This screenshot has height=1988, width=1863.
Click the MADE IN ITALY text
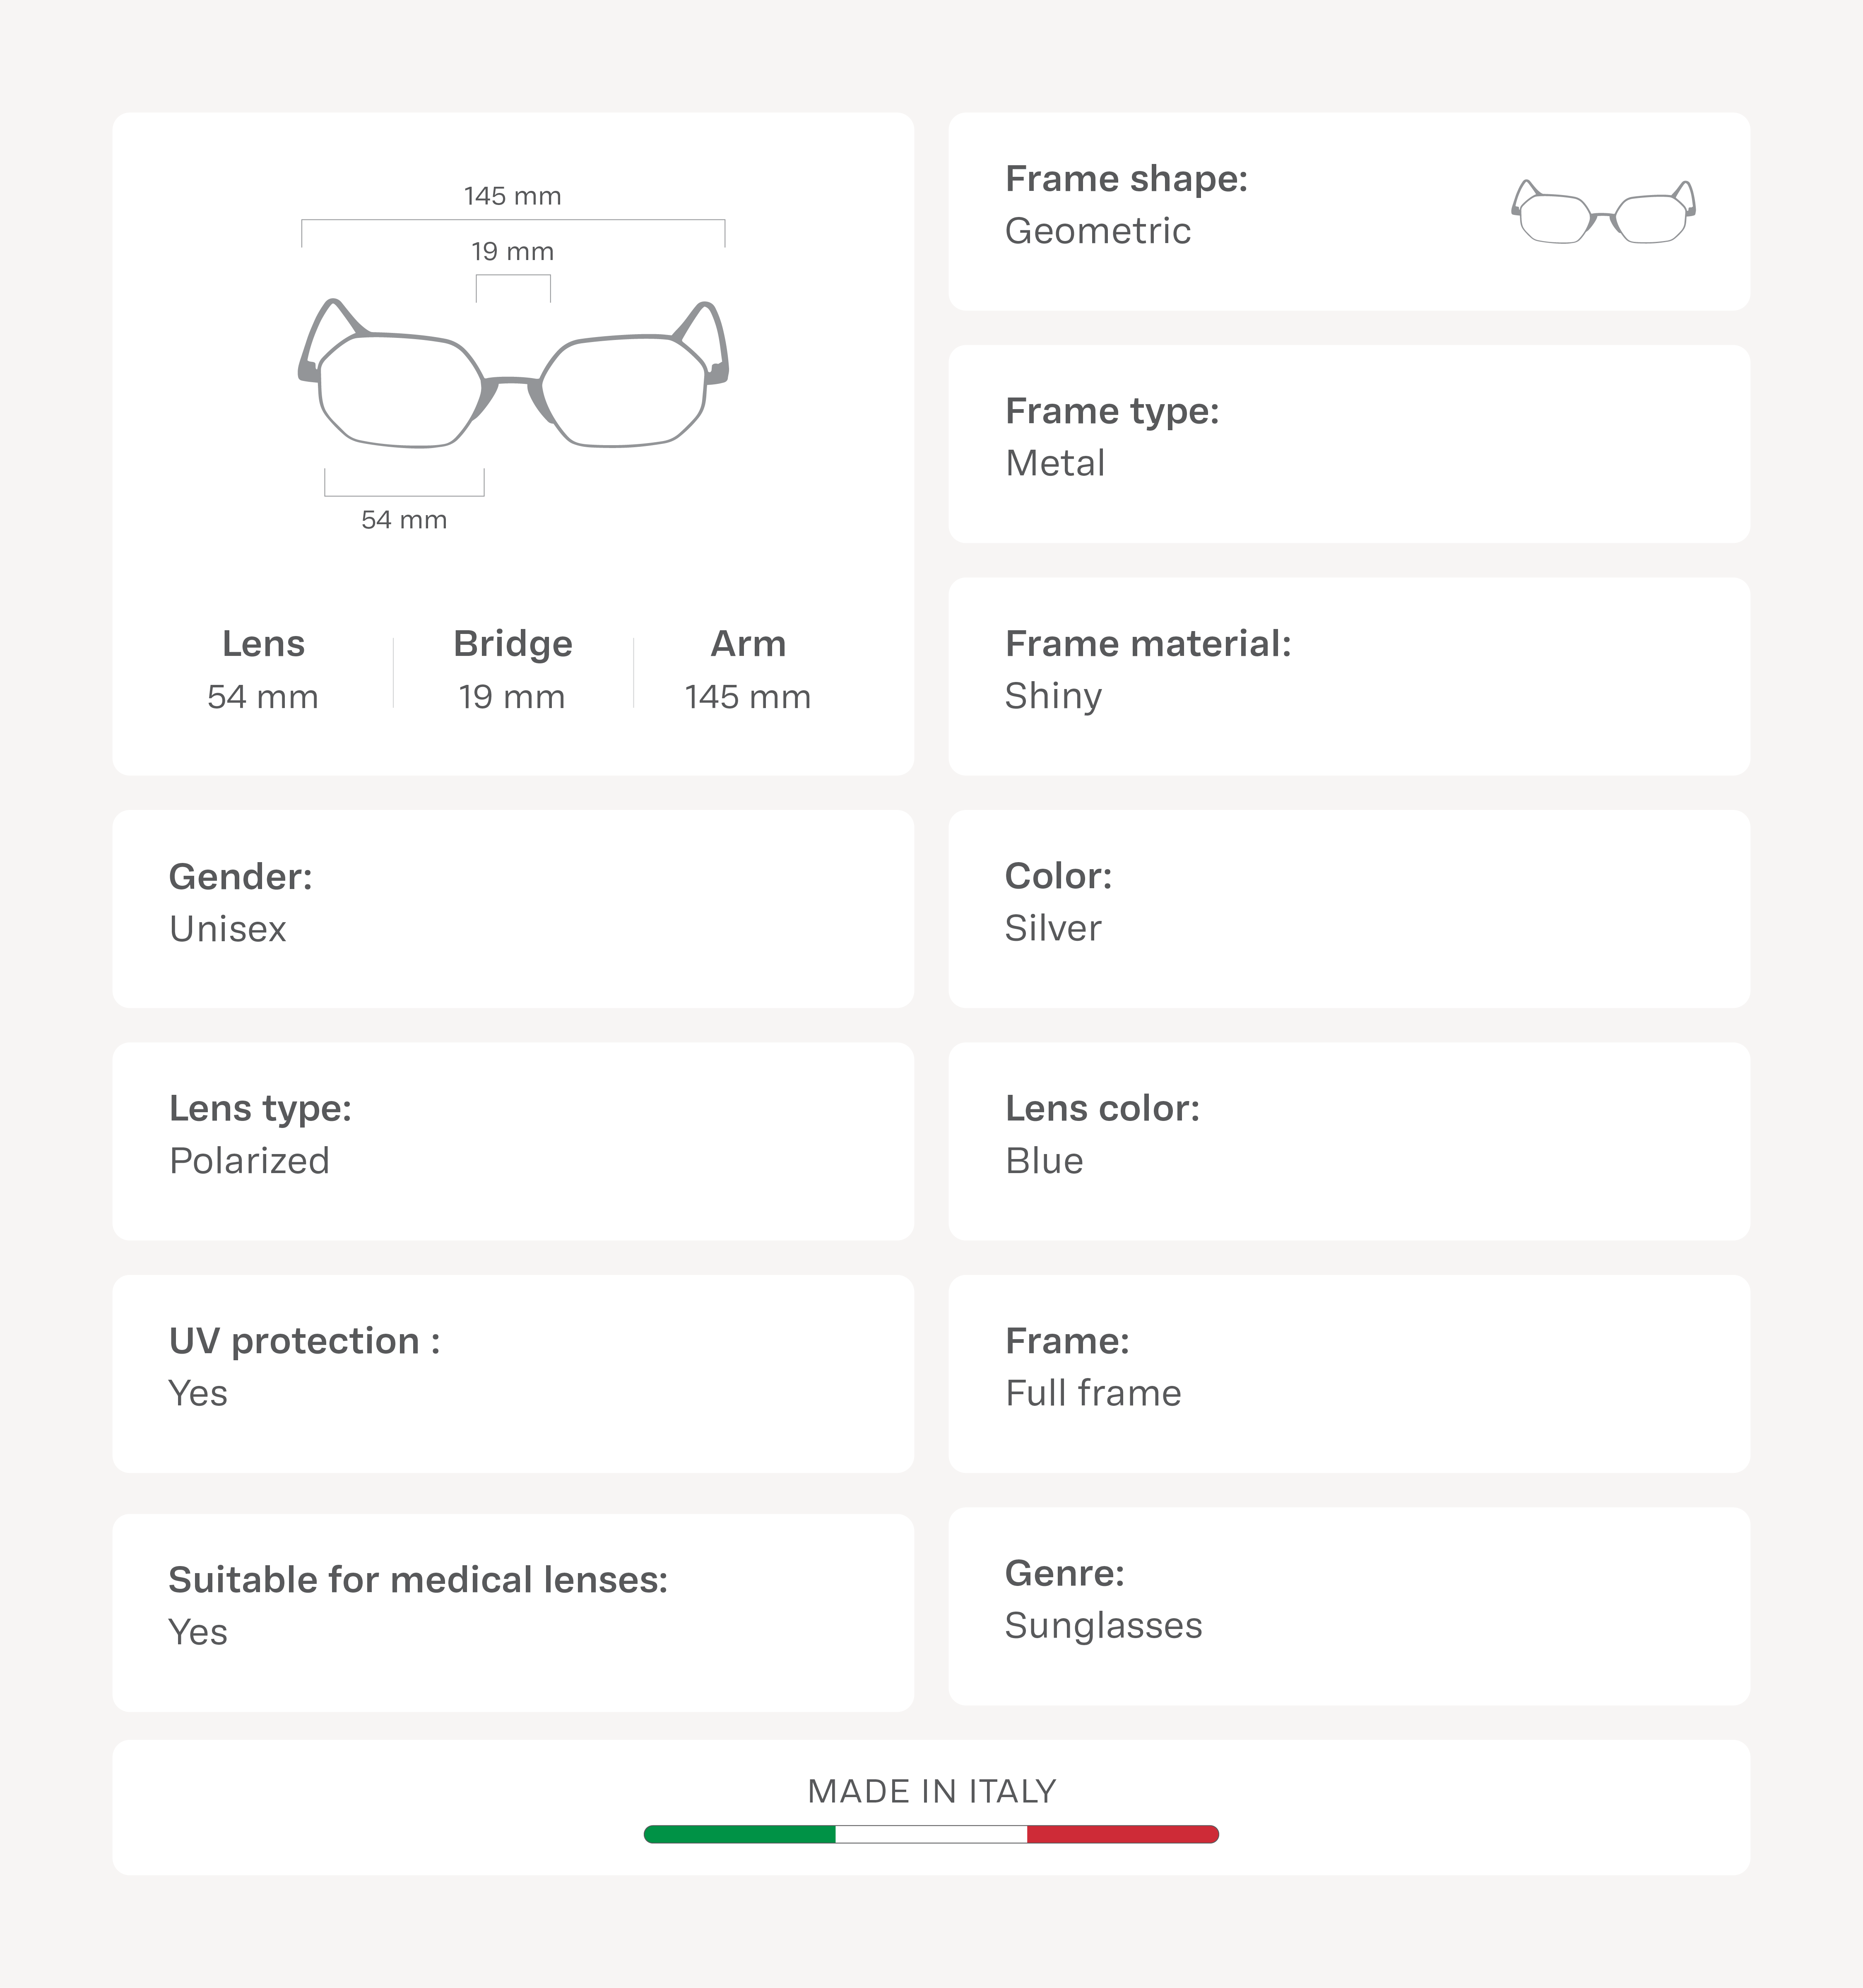click(931, 1791)
